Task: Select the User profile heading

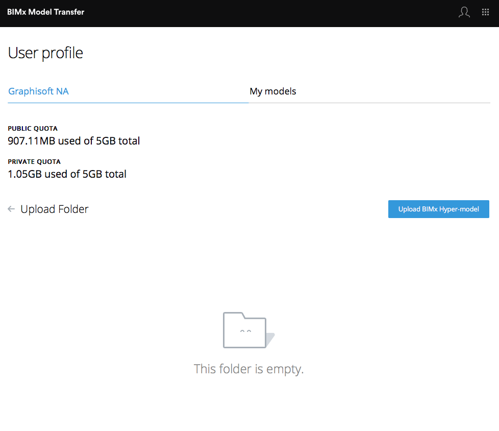Action: [x=45, y=53]
